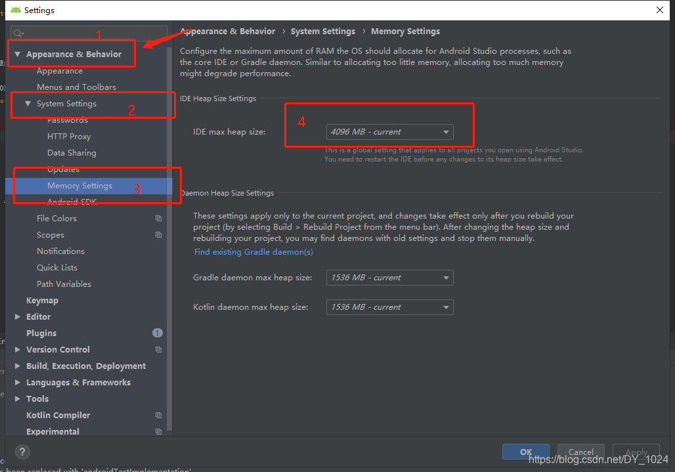Click the Plugins update count badge
Screen dimensions: 675x472
pos(158,333)
